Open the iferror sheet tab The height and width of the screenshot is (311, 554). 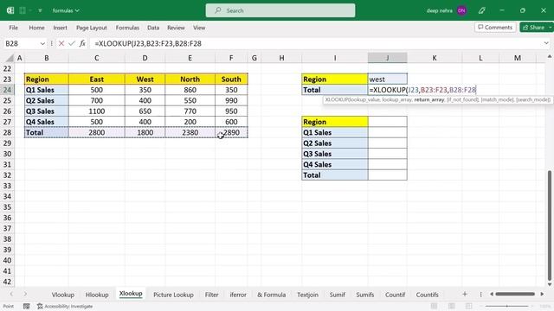point(238,295)
